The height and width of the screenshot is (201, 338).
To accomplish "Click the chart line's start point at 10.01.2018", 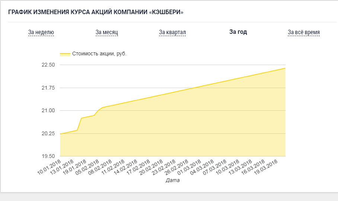I will tap(60, 134).
